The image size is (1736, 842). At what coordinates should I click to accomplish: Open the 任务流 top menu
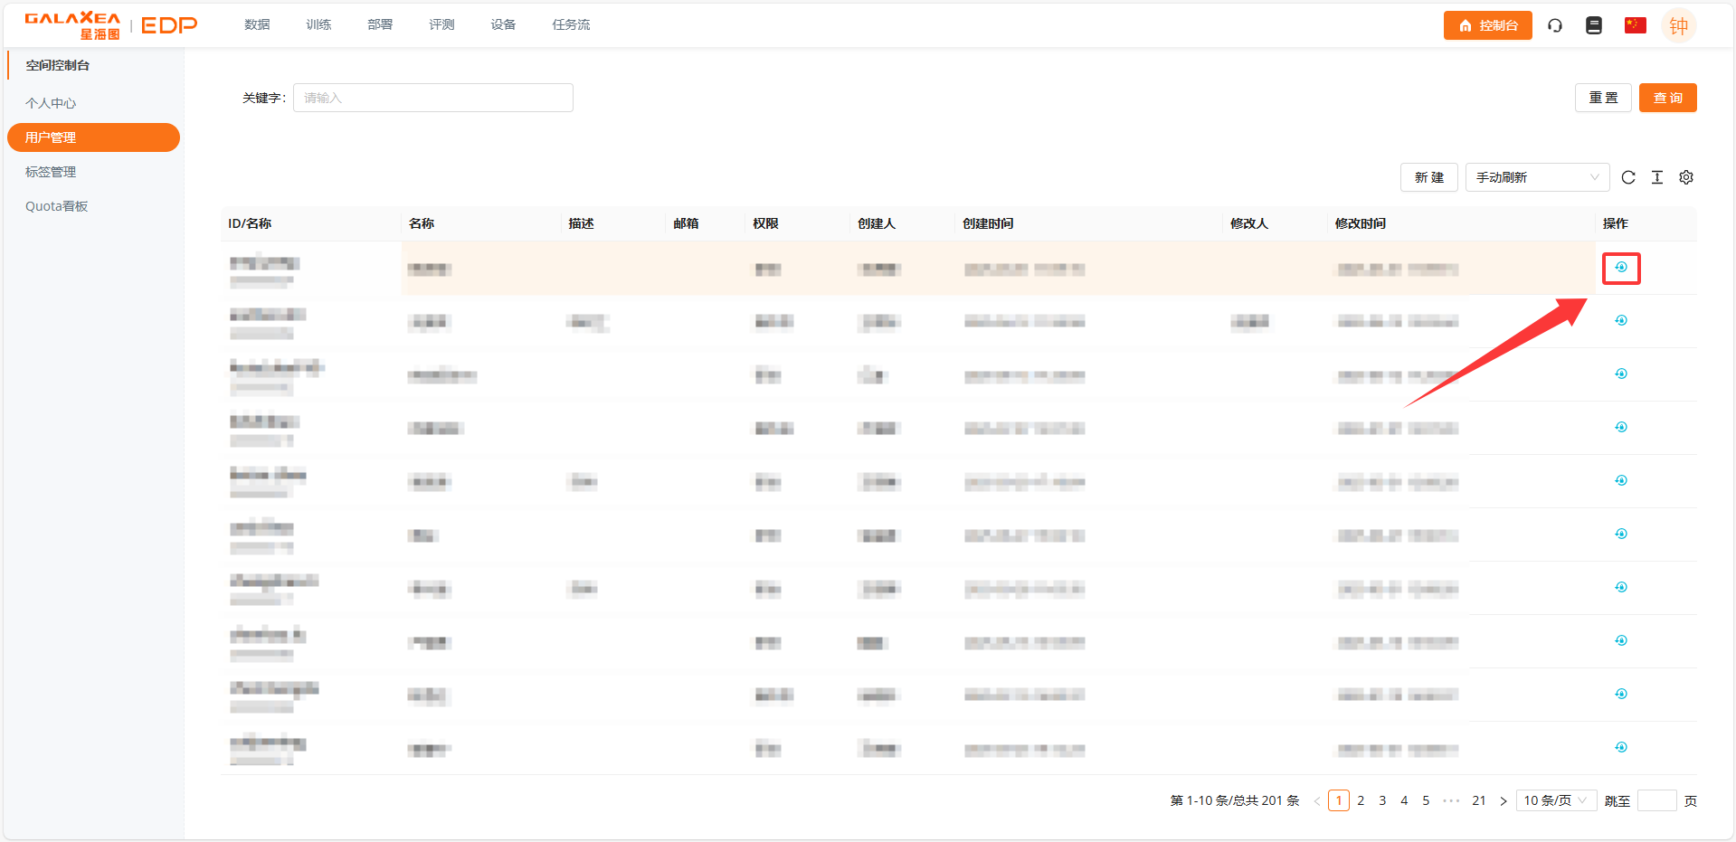coord(571,24)
